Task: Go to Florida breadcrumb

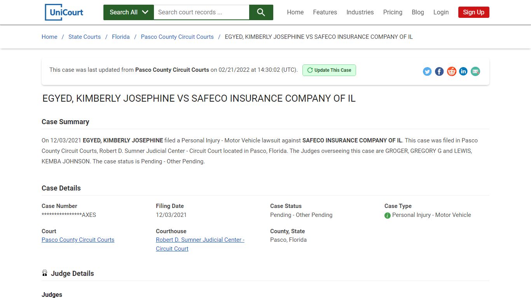Action: (121, 37)
